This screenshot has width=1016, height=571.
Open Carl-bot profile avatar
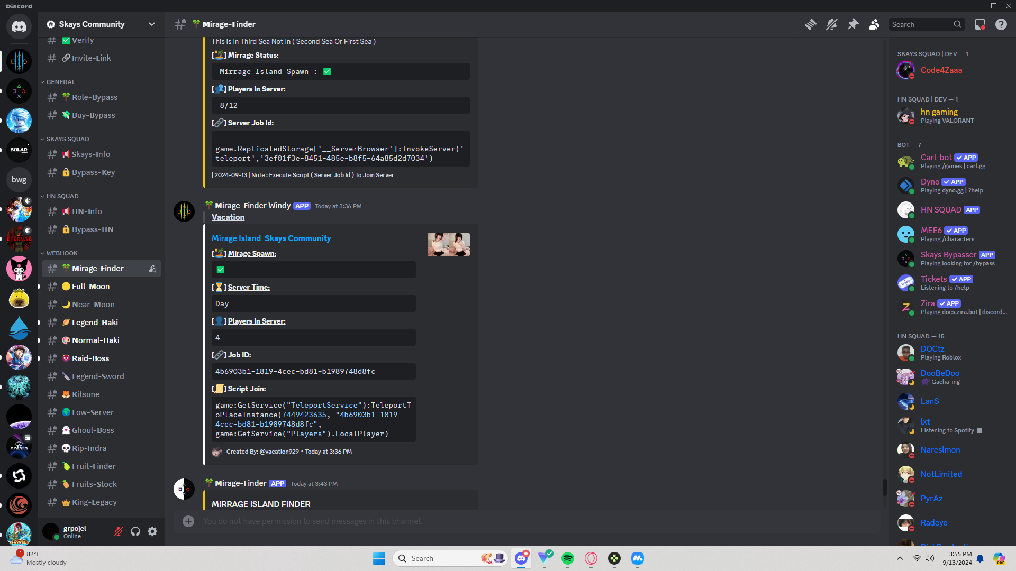[906, 161]
